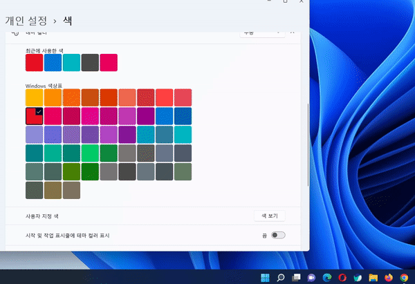Open Task View on the taskbar

[x=296, y=277]
